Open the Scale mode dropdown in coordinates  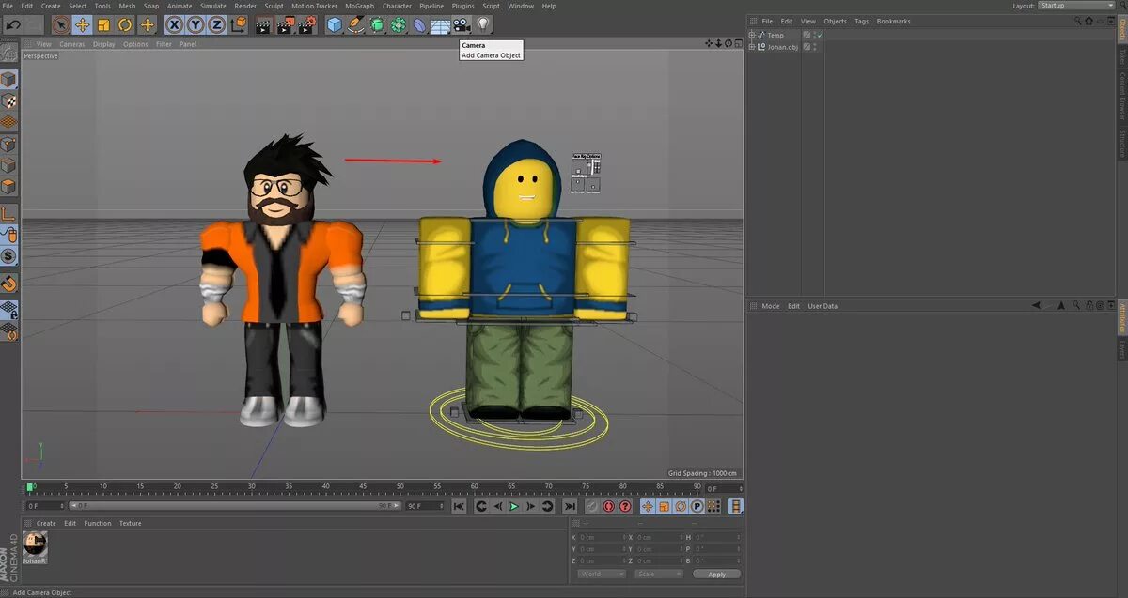[x=657, y=574]
